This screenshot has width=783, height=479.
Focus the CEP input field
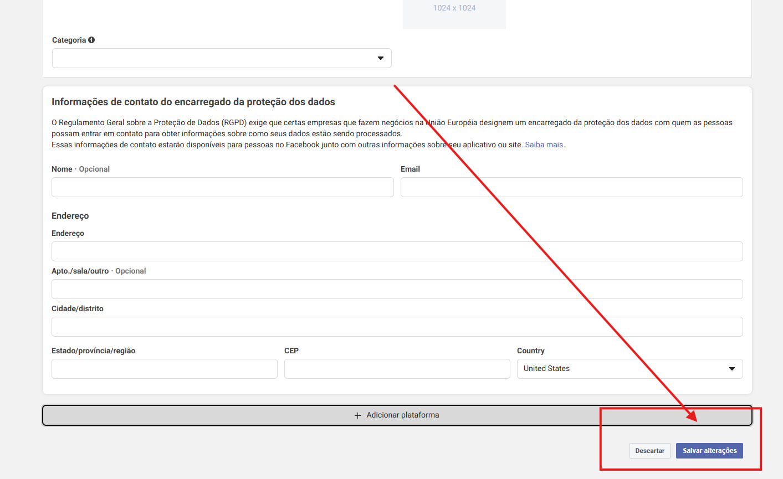[397, 369]
